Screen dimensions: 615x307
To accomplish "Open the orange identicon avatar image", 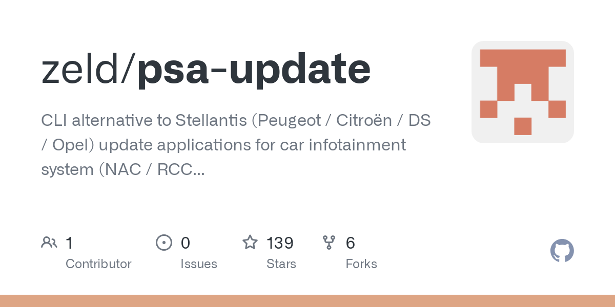I will tap(523, 92).
